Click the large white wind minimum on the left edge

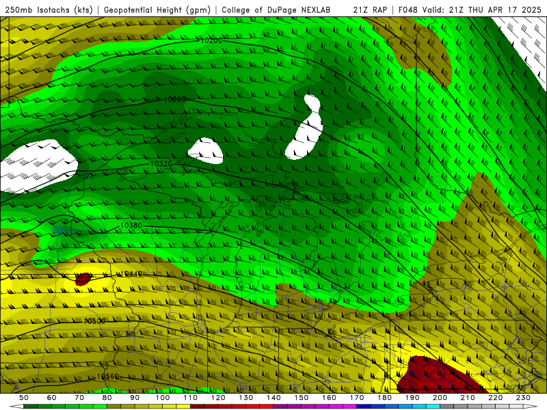point(37,166)
